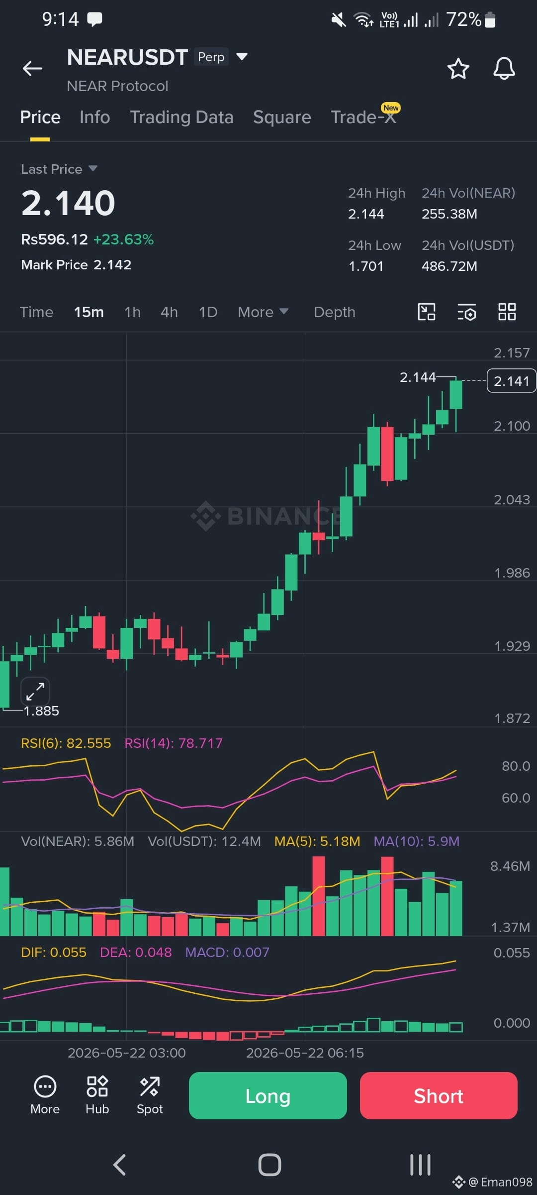Viewport: 537px width, 1195px height.
Task: Open Trading Data tab
Action: click(x=181, y=118)
